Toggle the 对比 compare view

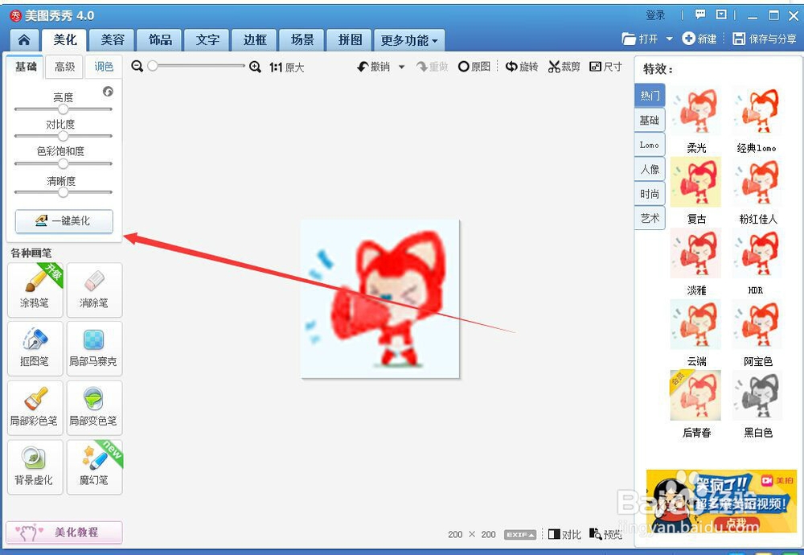click(x=564, y=534)
